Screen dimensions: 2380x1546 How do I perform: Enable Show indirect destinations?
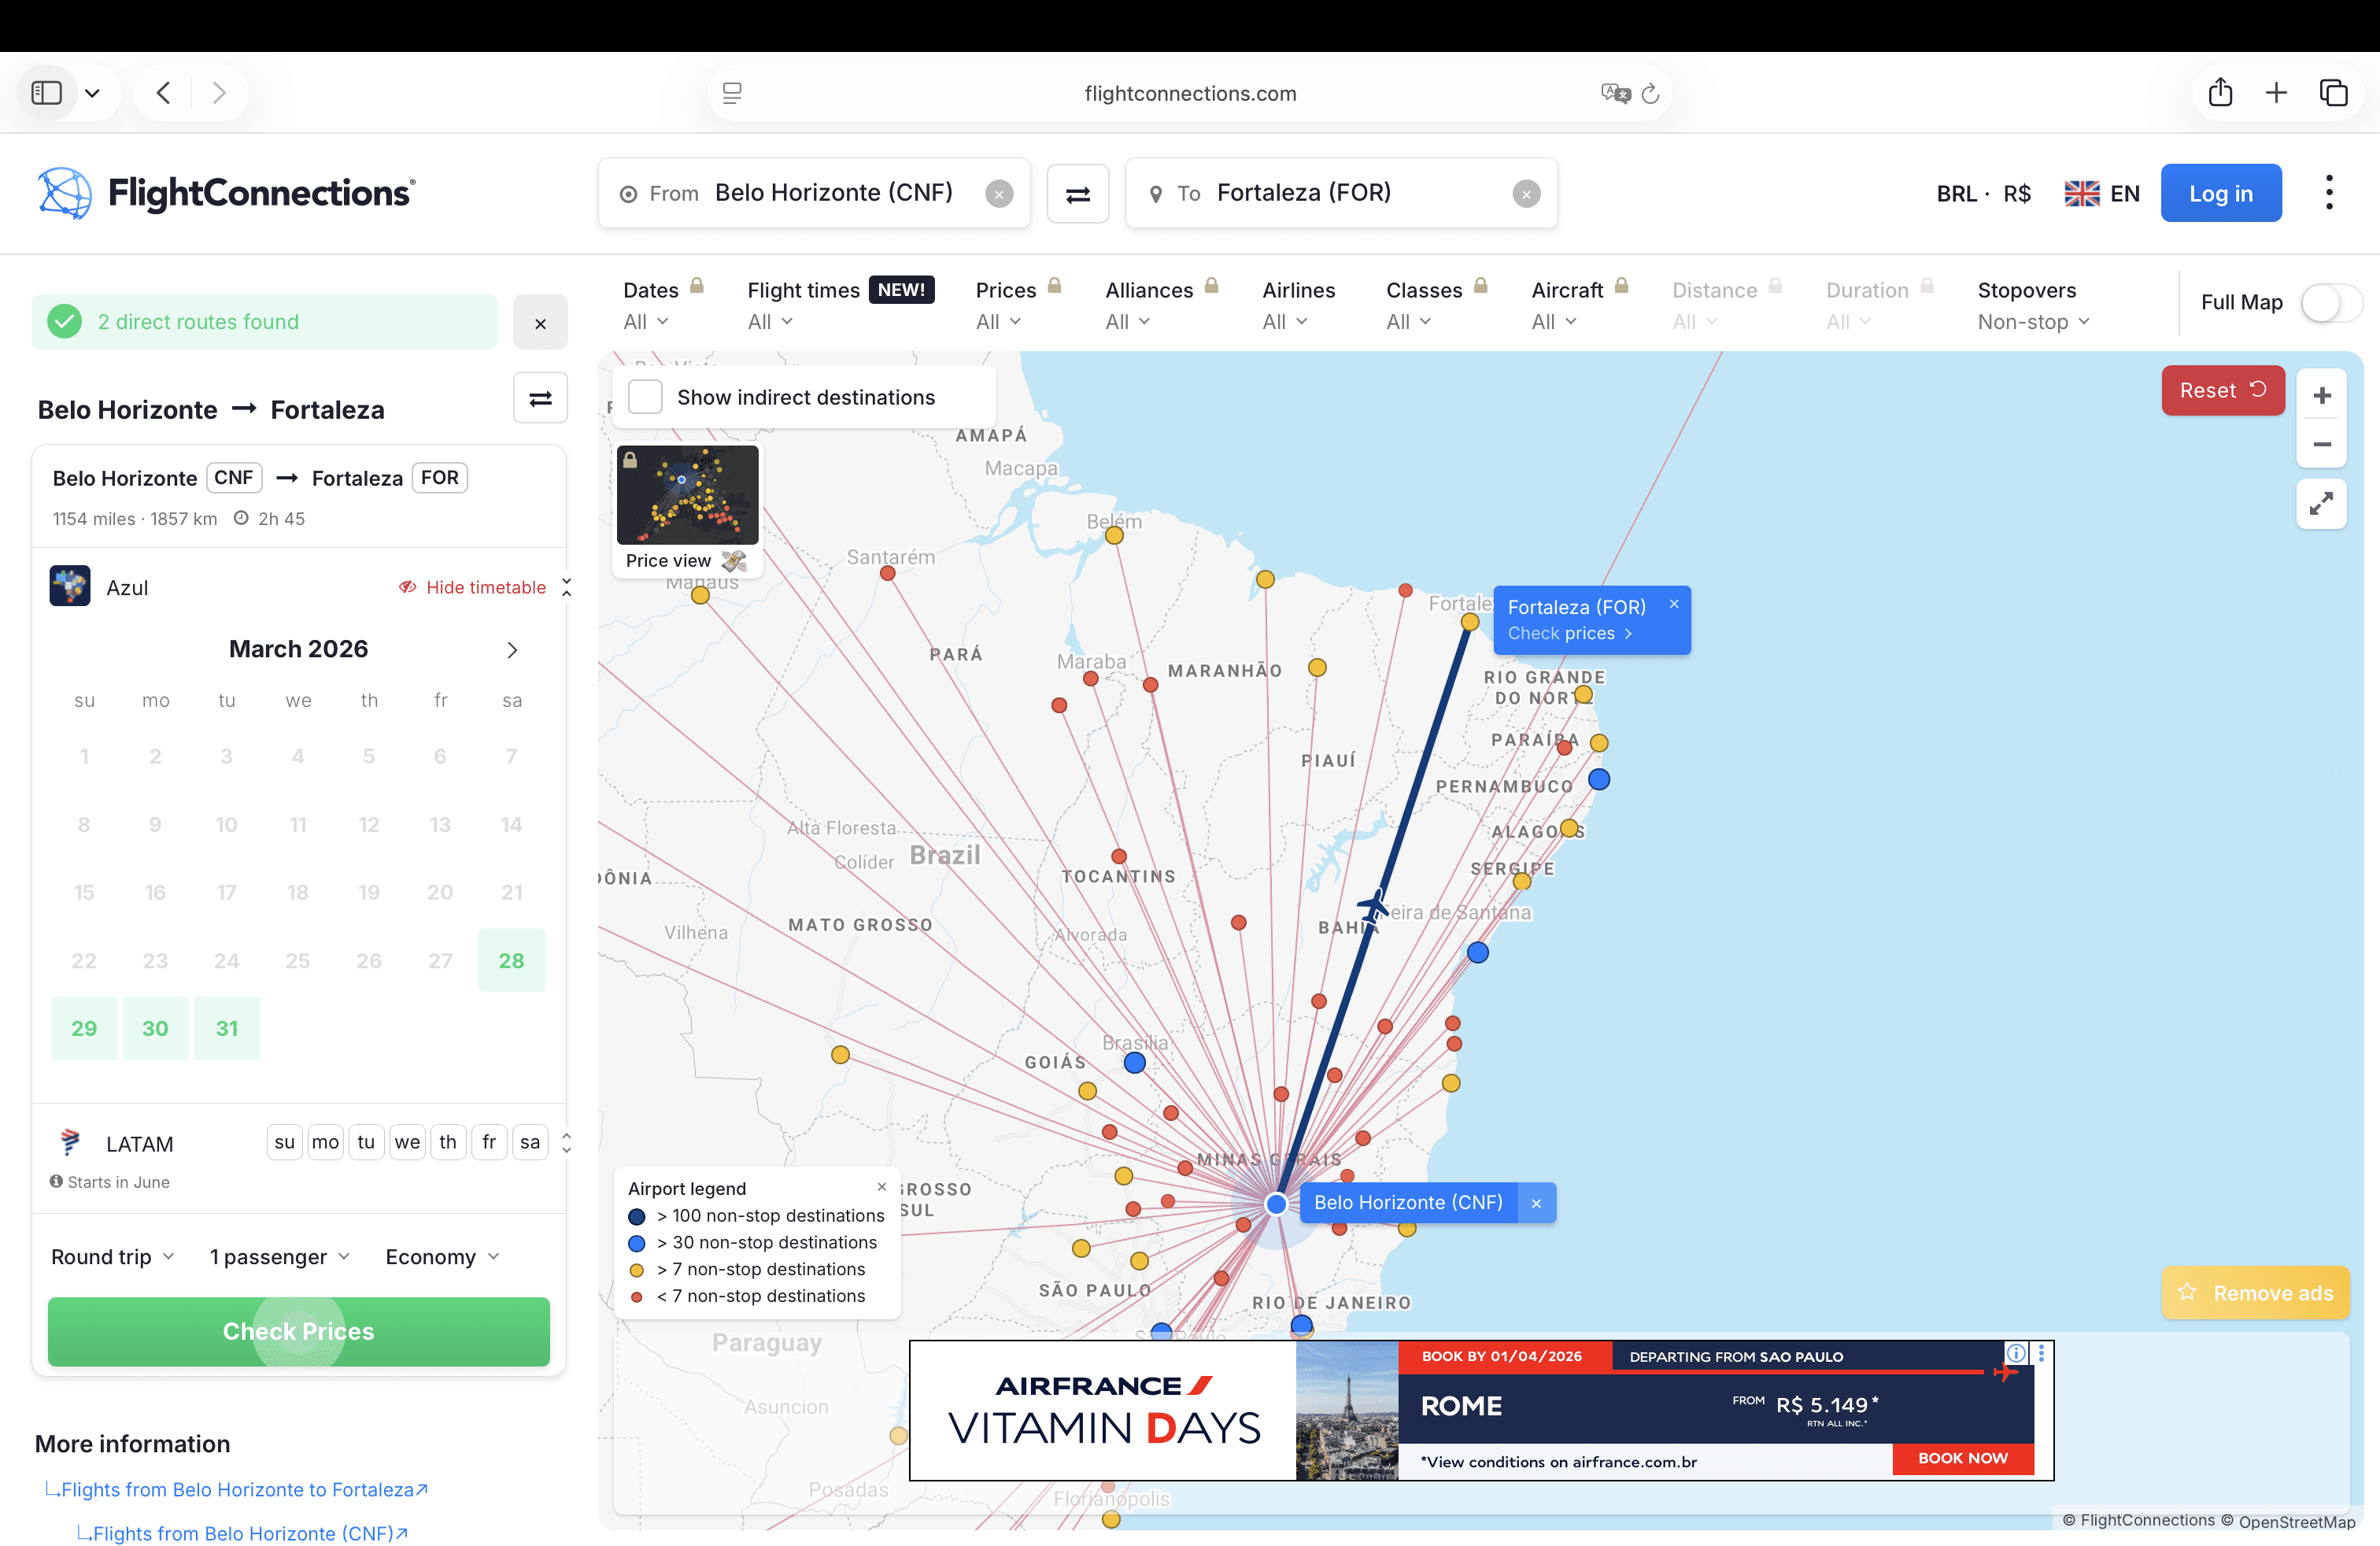pyautogui.click(x=645, y=396)
